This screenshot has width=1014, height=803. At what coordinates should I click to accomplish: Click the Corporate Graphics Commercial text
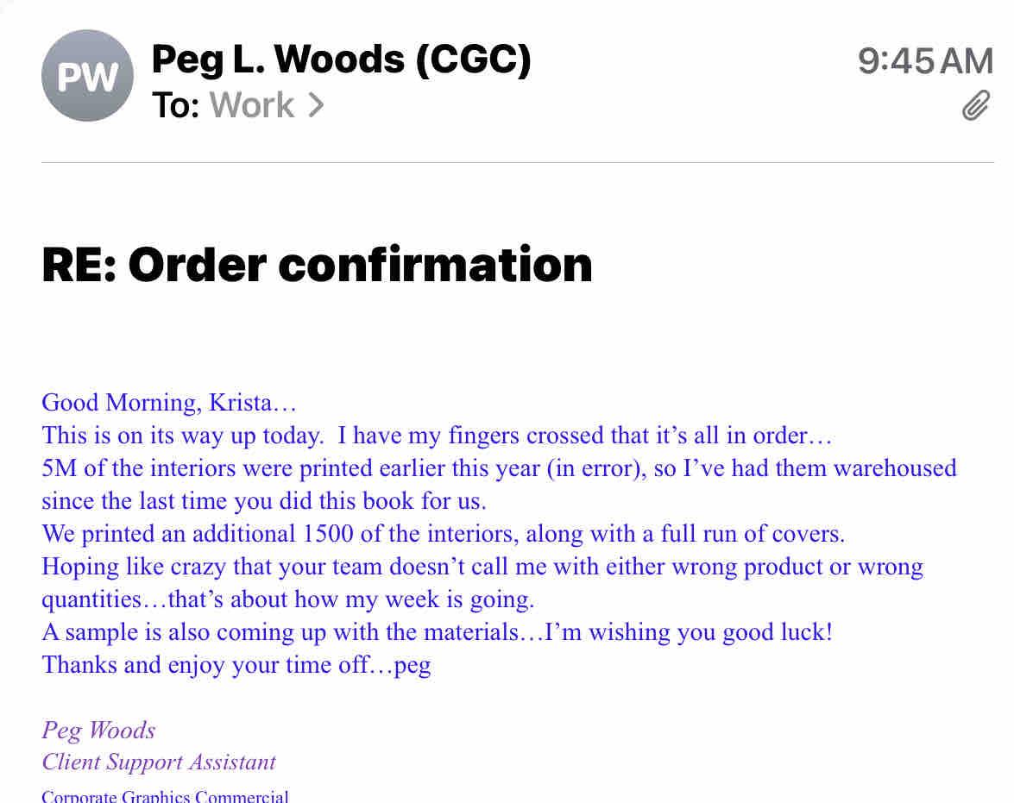tap(165, 796)
